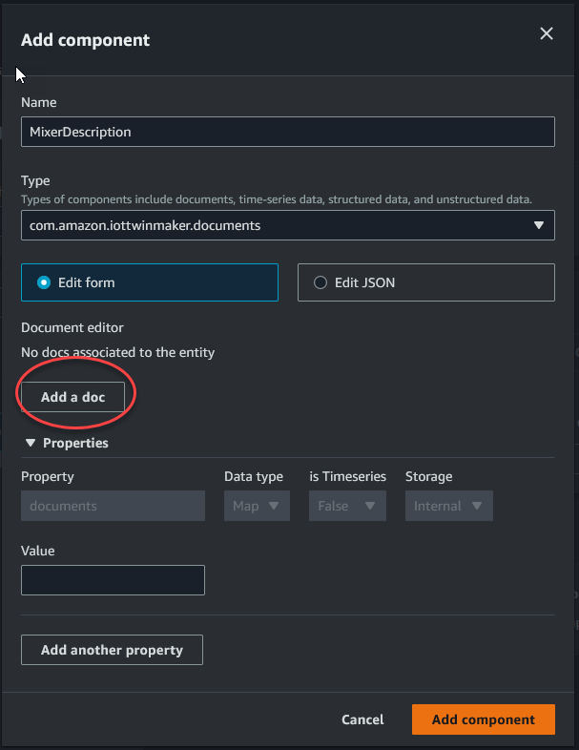Screen dimensions: 579x750
Task: Open the Map data type dropdown
Action: (257, 506)
